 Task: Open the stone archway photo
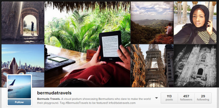tap(23, 23)
